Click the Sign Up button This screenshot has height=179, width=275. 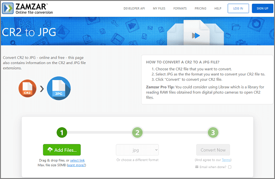(262, 8)
